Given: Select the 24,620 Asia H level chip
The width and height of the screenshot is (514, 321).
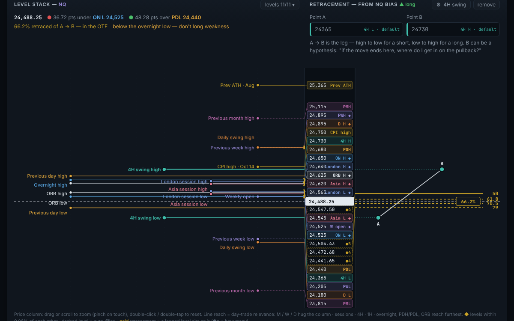Looking at the screenshot, I should point(330,184).
